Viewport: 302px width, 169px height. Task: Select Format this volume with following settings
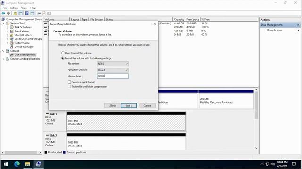coord(63,58)
